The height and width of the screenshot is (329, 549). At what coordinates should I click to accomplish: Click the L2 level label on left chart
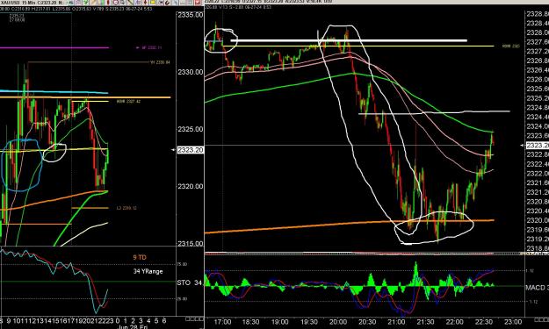tap(126, 208)
